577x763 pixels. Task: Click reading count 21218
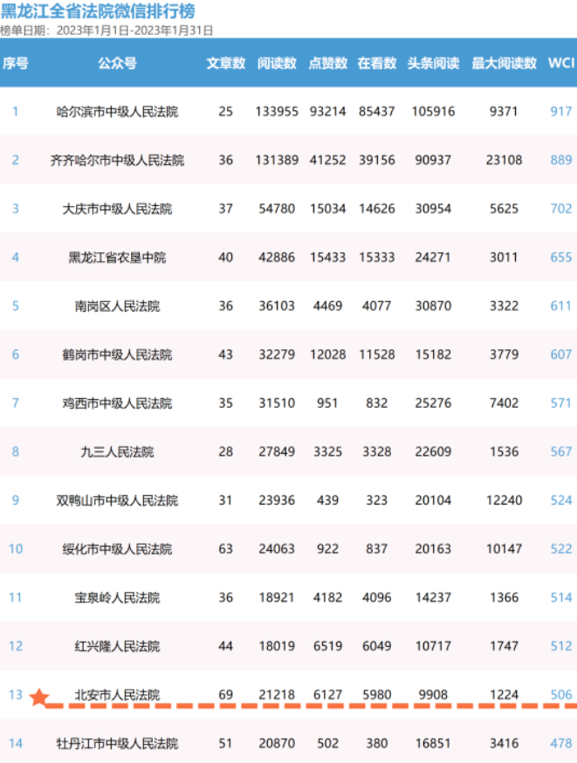click(277, 695)
